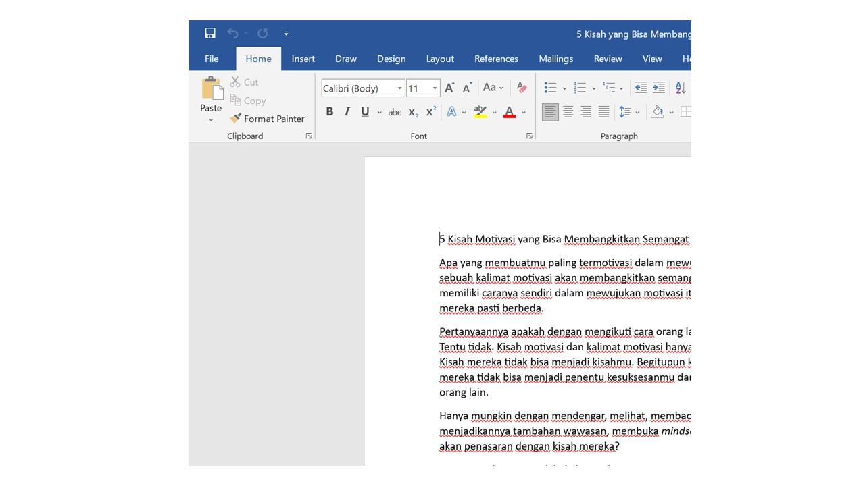This screenshot has height=486, width=865.
Task: Open the Draw tab
Action: (346, 59)
